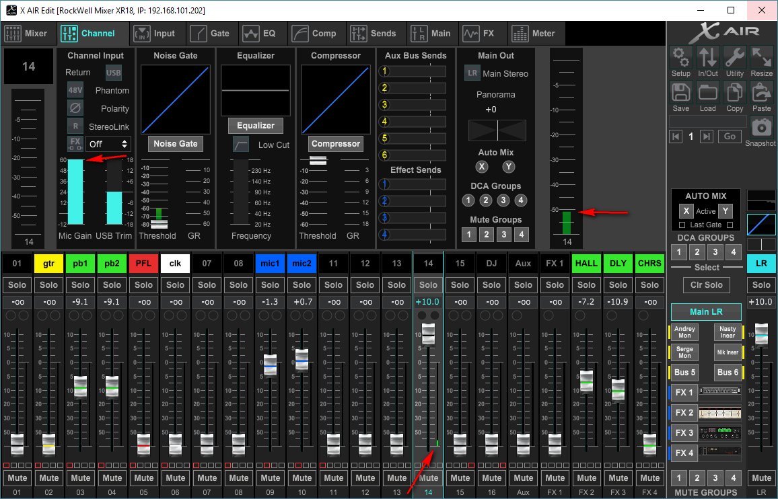Open the In/Out routing icon
Viewport: 778px width, 499px height.
tap(707, 58)
